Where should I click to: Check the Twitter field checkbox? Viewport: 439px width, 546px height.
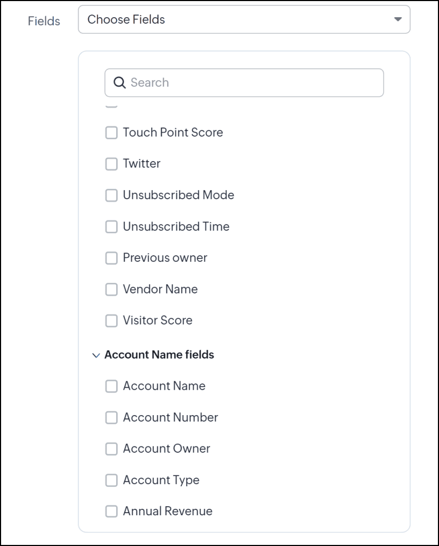click(111, 164)
